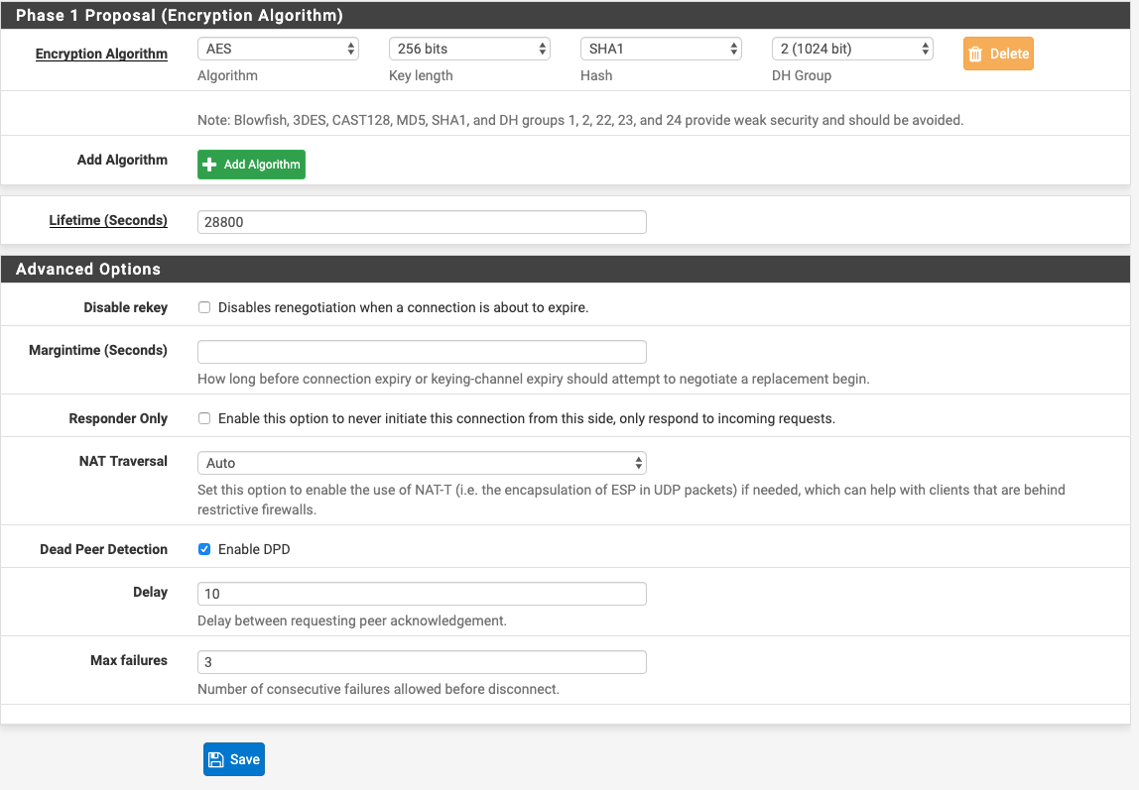
Task: Select the Max failures input field
Action: pyautogui.click(x=422, y=662)
